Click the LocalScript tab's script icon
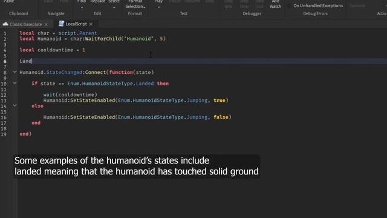This screenshot has height=218, width=387. coord(61,24)
